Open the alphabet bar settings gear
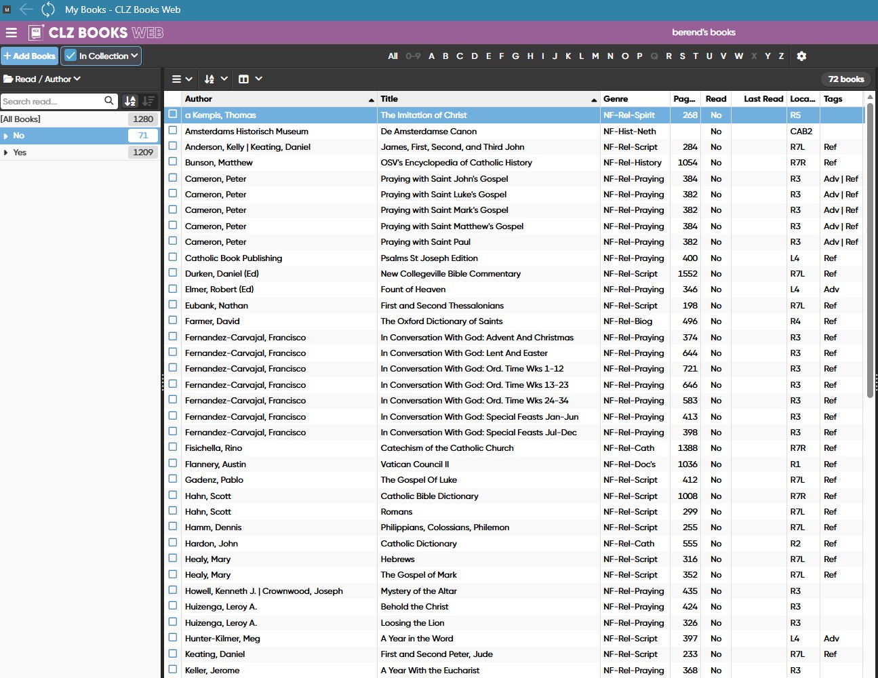Image resolution: width=878 pixels, height=678 pixels. [x=801, y=56]
